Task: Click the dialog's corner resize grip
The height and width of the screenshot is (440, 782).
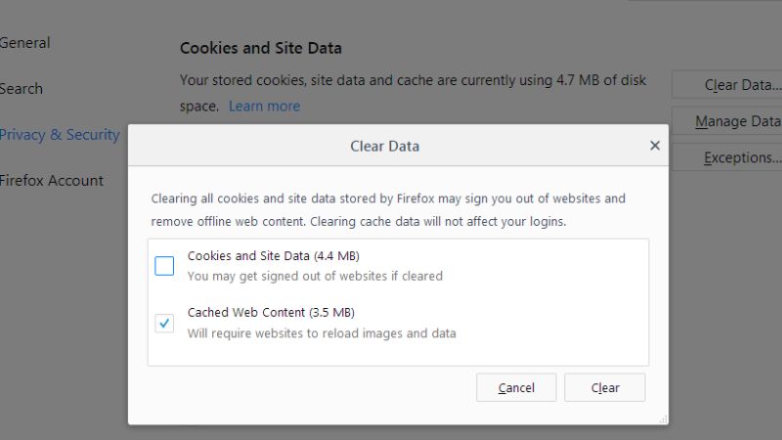Action: (x=663, y=419)
